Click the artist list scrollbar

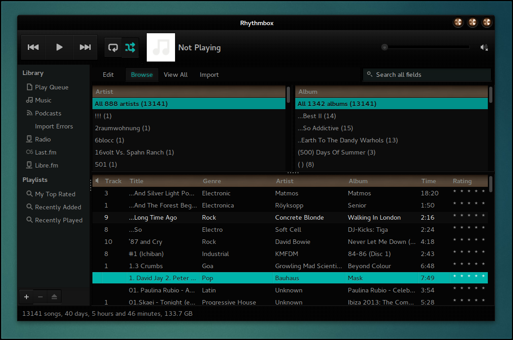point(288,95)
